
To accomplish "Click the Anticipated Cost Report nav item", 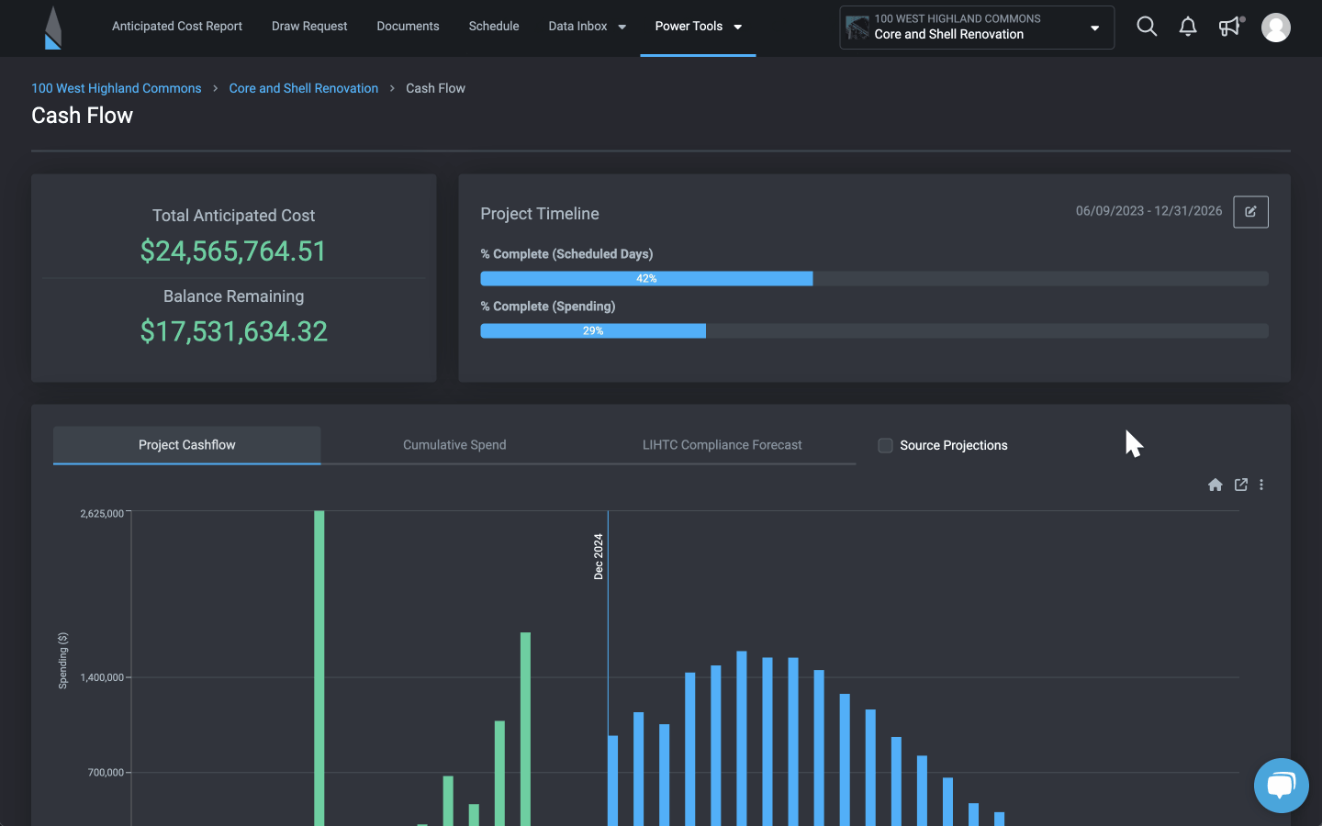I will point(176,27).
